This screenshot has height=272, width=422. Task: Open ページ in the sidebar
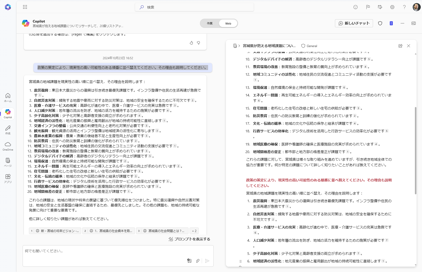pyautogui.click(x=8, y=162)
